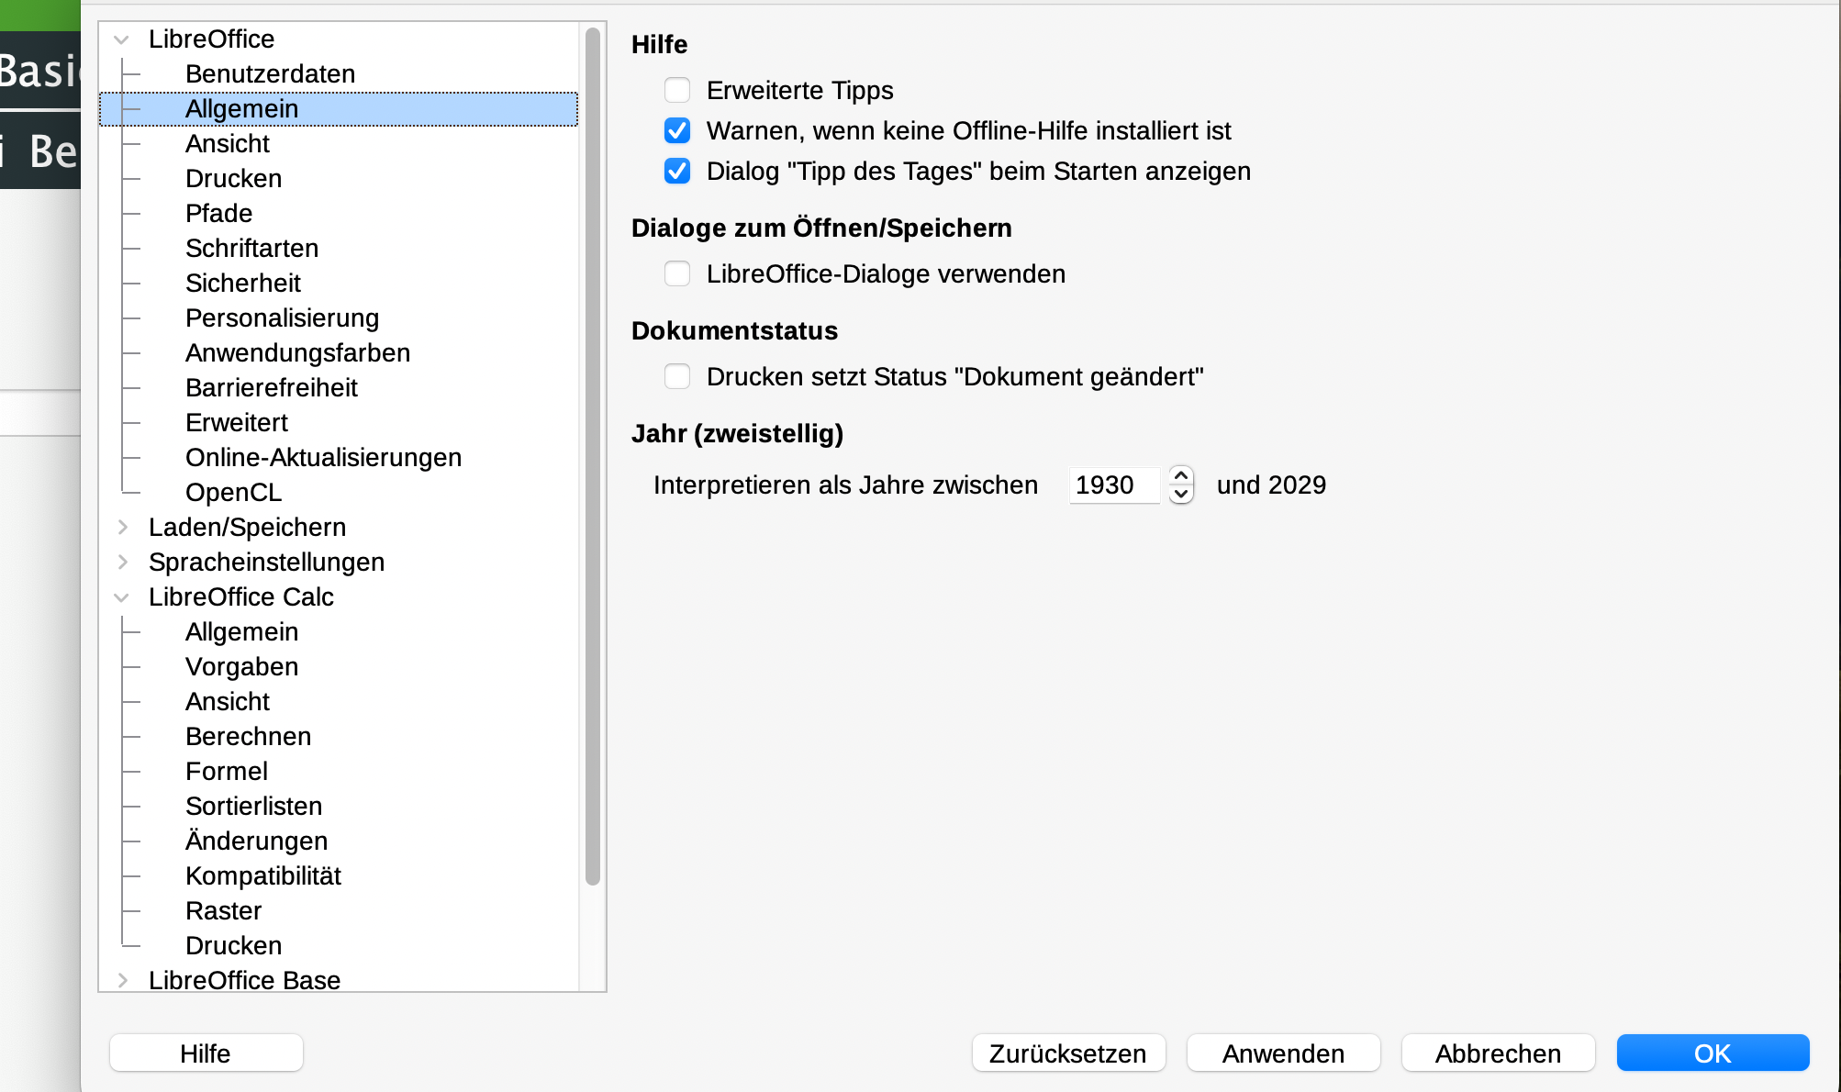Image resolution: width=1841 pixels, height=1092 pixels.
Task: Increase the two-digit year start value
Action: click(1181, 475)
